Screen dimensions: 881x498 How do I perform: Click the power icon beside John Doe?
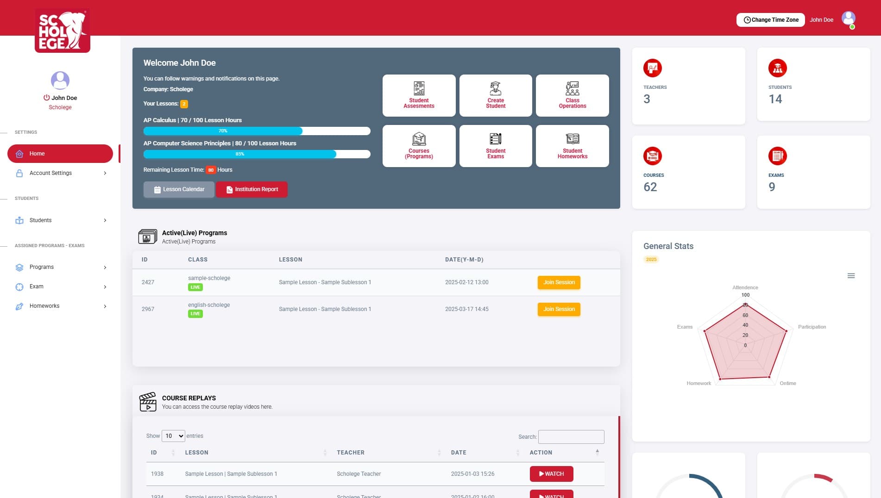coord(46,98)
